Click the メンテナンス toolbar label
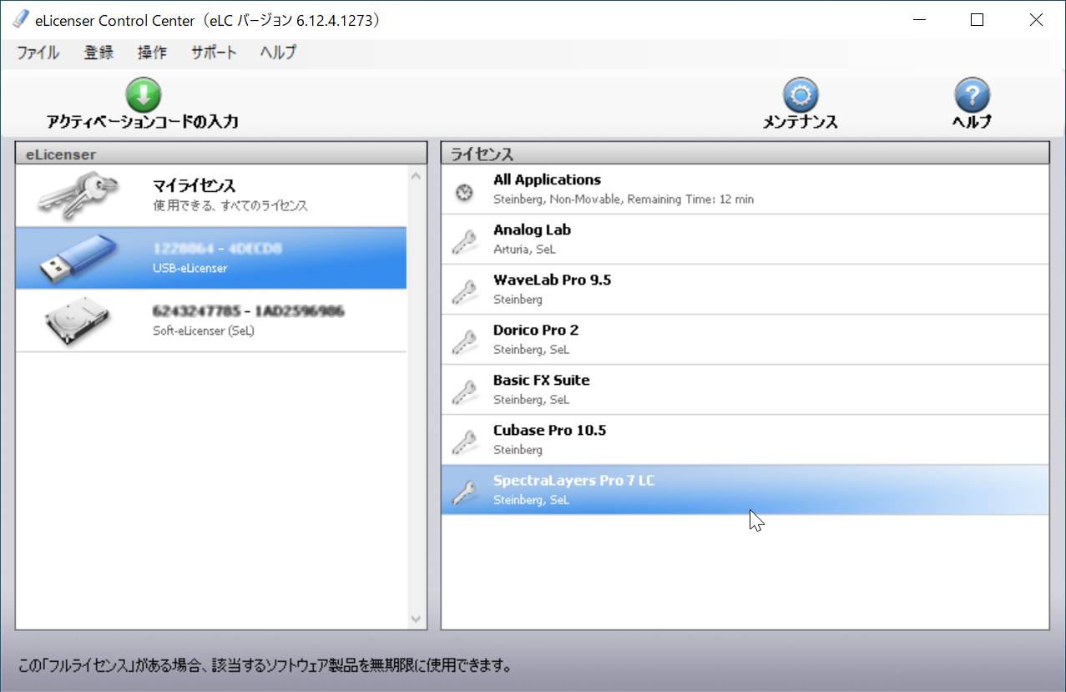The image size is (1066, 692). [x=800, y=123]
